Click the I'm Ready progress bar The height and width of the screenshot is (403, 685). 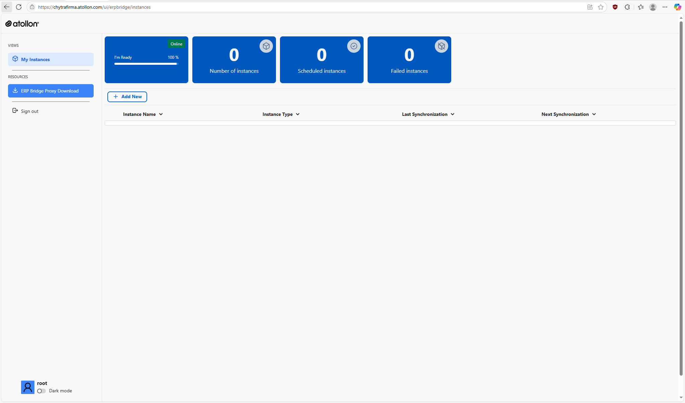pyautogui.click(x=146, y=64)
